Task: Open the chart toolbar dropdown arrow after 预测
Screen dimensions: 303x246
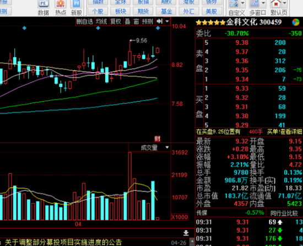Action: point(167,21)
